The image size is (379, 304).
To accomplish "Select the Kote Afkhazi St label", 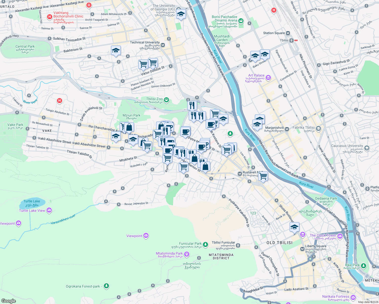I will tap(339, 273).
